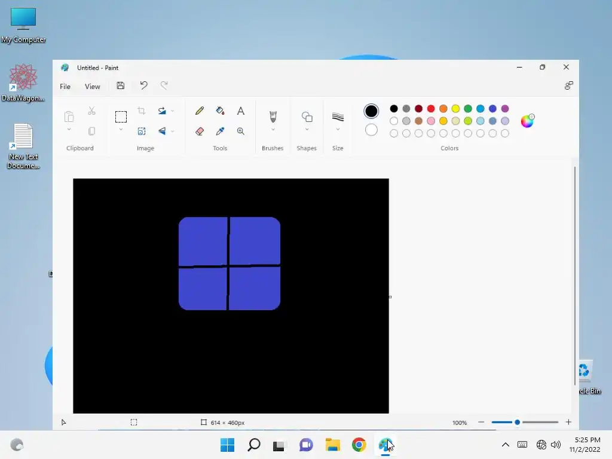Expand the Rotate dropdown arrow
The height and width of the screenshot is (459, 612).
(x=173, y=111)
